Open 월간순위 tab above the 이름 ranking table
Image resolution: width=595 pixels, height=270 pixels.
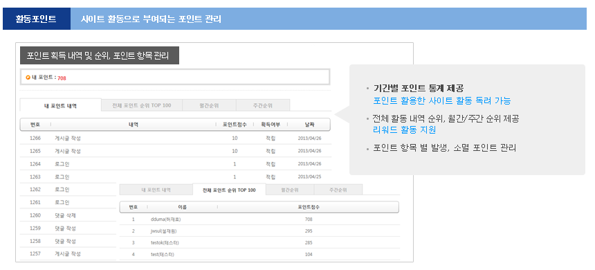pyautogui.click(x=290, y=190)
